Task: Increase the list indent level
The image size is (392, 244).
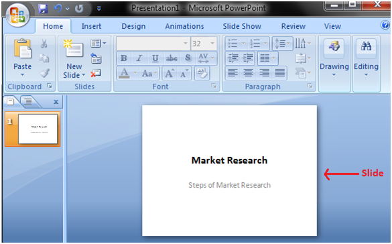Action: click(248, 58)
